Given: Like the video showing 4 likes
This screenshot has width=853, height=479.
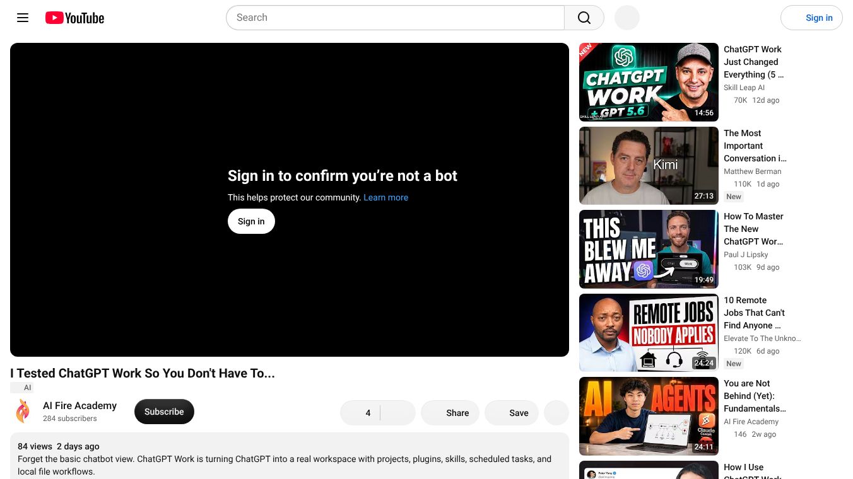Looking at the screenshot, I should click(360, 413).
